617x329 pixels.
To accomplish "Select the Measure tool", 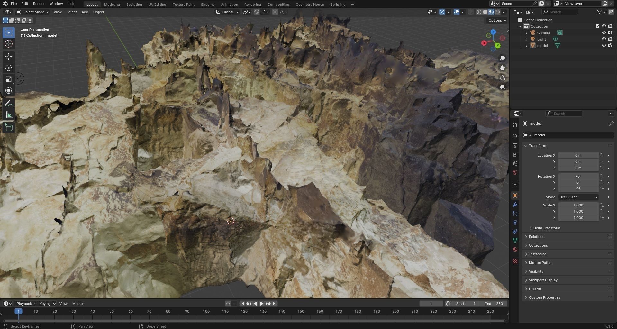I will pos(9,115).
